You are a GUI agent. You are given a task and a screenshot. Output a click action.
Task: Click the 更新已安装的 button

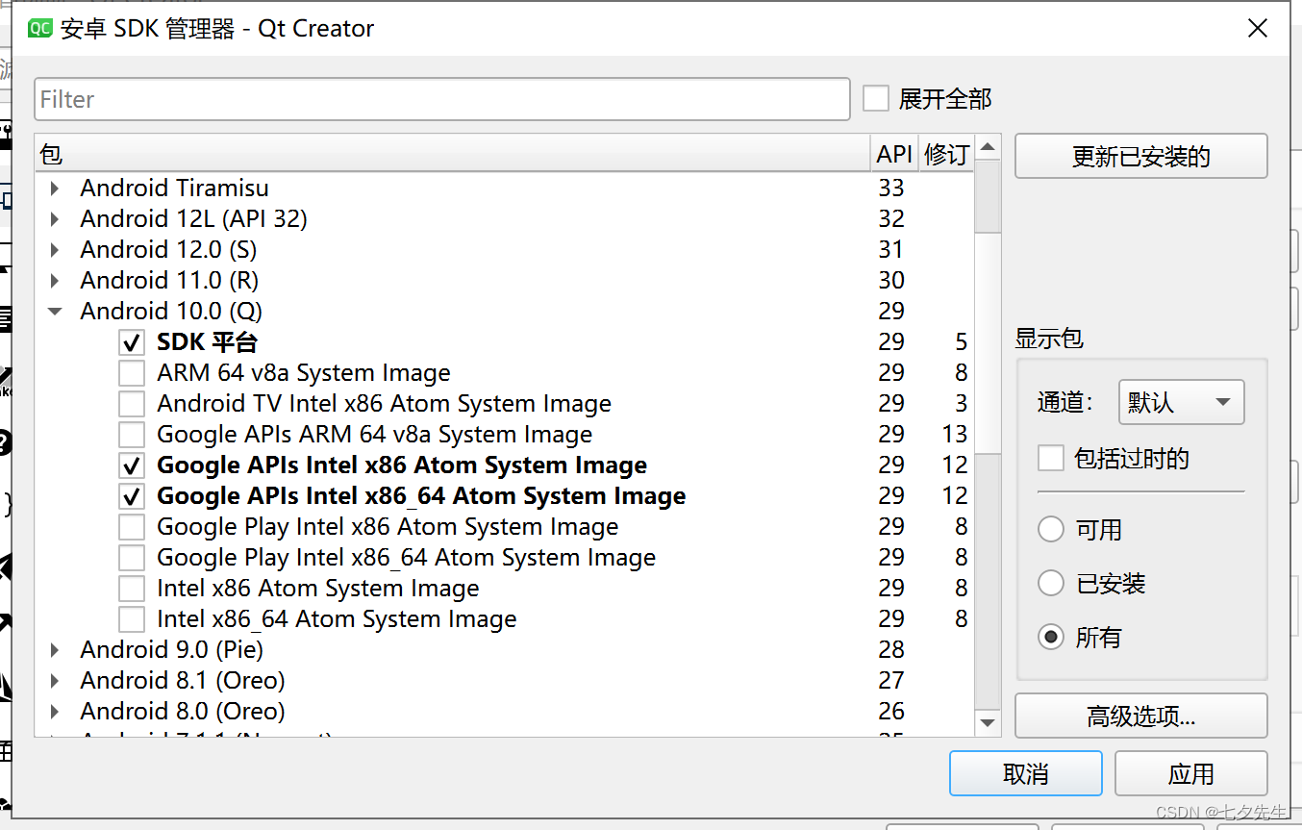tap(1140, 156)
